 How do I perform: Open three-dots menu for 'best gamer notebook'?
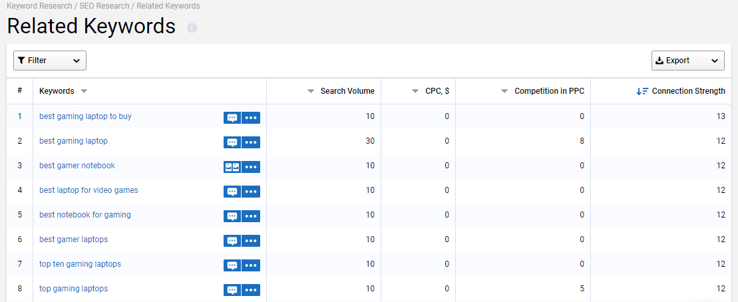pos(251,166)
